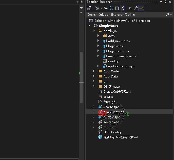Image resolution: width=174 pixels, height=160 pixels.
Task: Expand the dxtb folder
Action: (98, 36)
